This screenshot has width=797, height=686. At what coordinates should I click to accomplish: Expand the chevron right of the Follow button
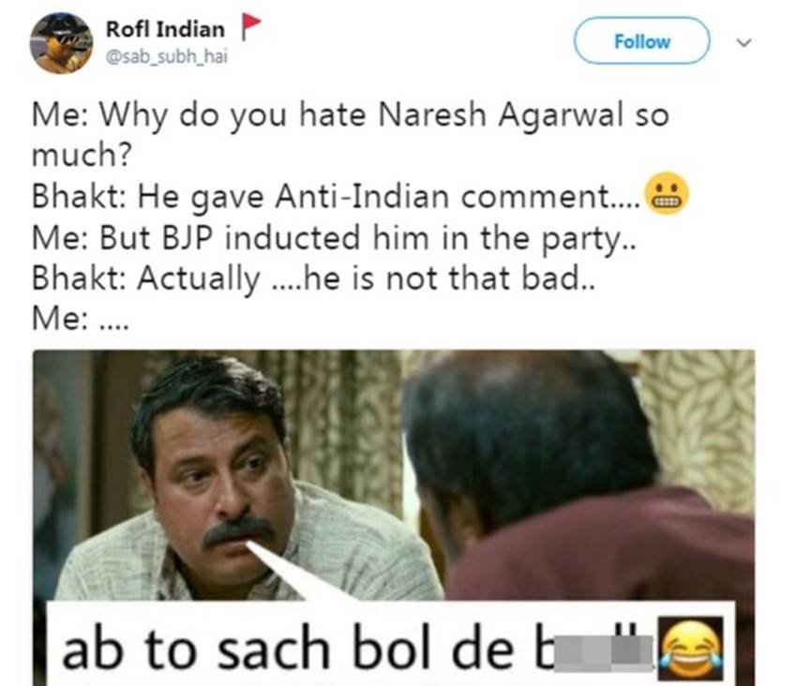(x=743, y=42)
